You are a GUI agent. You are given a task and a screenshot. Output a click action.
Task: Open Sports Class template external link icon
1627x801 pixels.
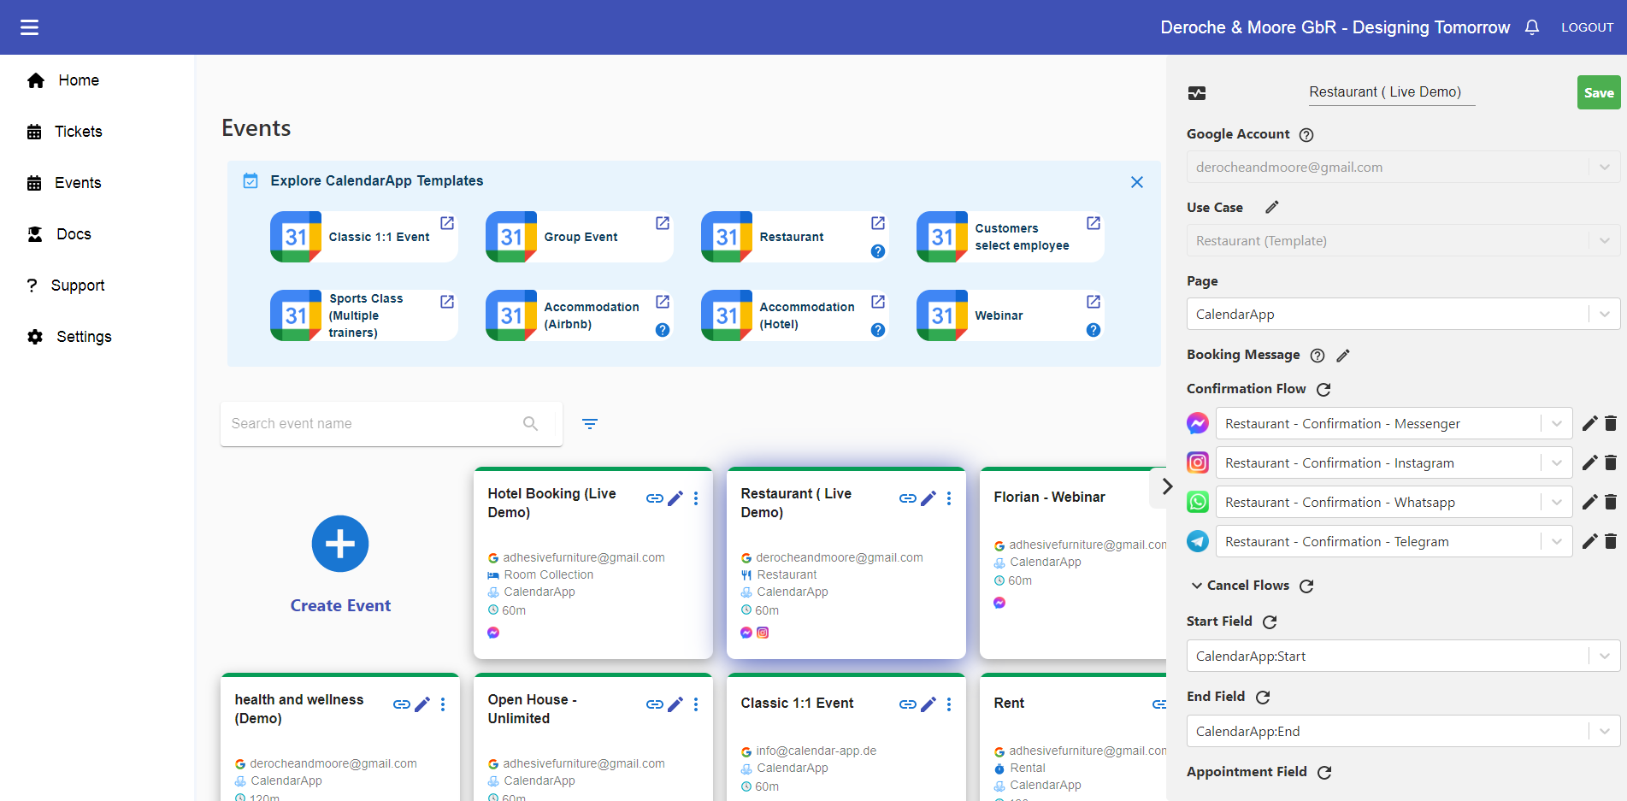[x=447, y=302]
